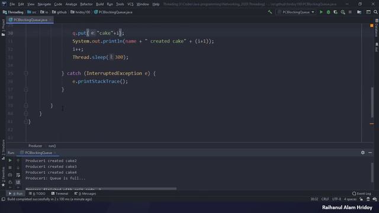
Task: Click Run with Coverage toolbar icon
Action: 336,12
